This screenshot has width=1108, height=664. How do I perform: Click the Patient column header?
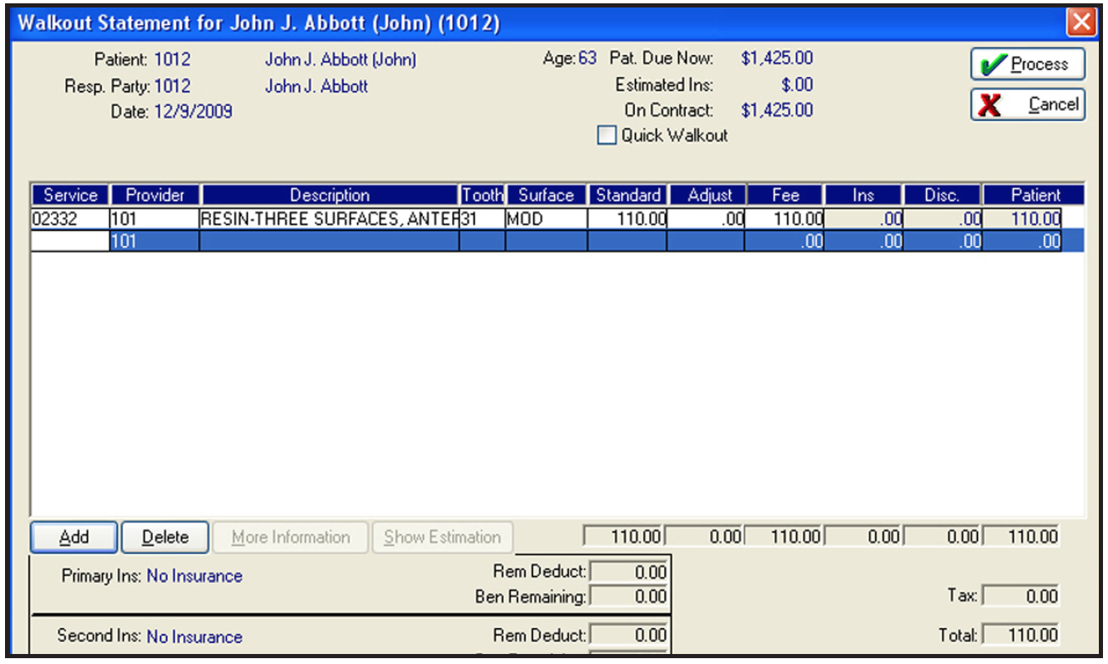[x=1035, y=195]
